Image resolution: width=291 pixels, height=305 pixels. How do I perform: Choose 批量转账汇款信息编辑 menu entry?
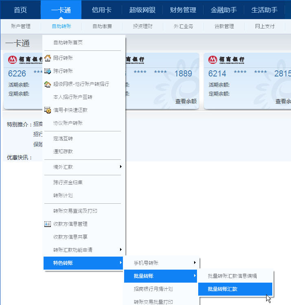click(x=232, y=276)
